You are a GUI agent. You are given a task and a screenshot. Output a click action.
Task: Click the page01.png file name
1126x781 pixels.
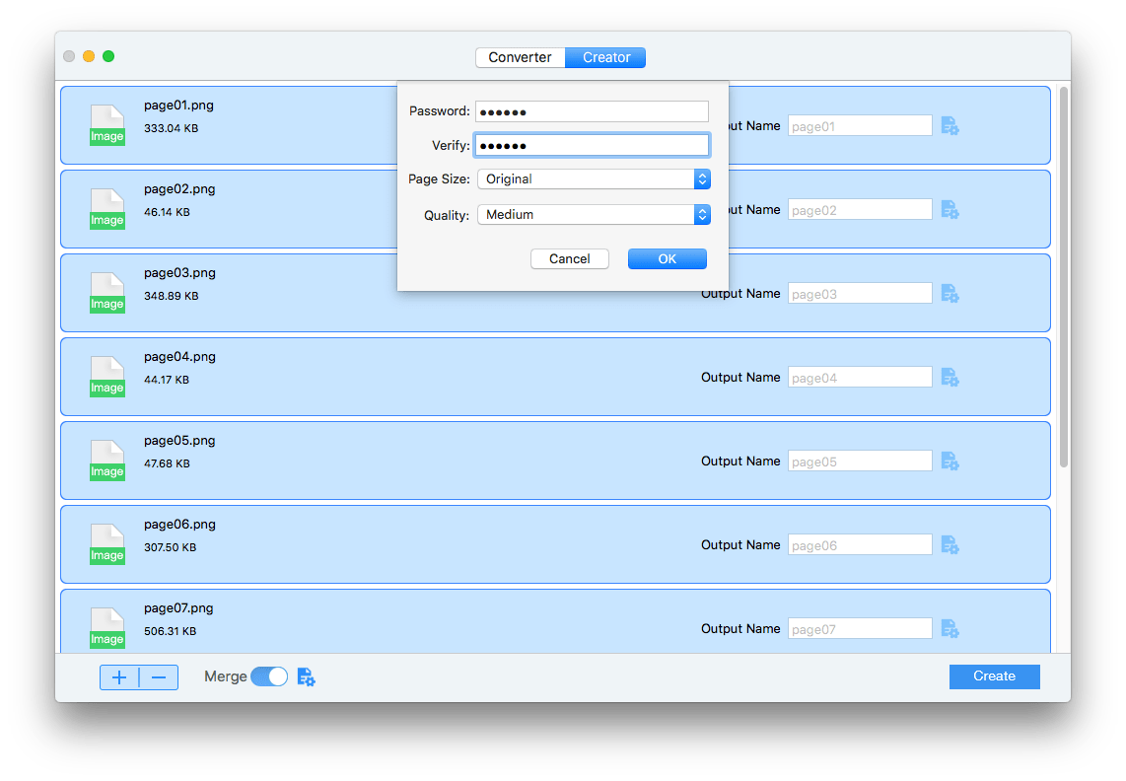[178, 105]
